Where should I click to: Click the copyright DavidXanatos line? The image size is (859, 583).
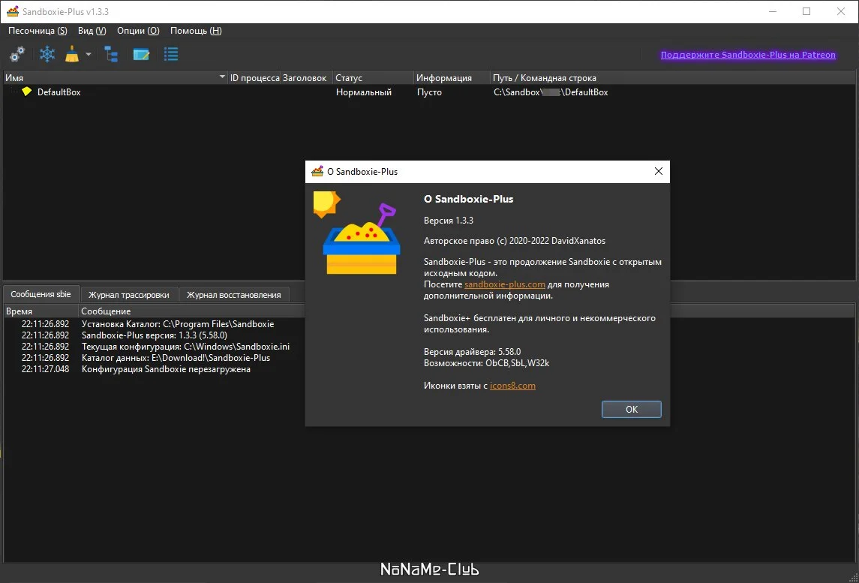click(515, 241)
